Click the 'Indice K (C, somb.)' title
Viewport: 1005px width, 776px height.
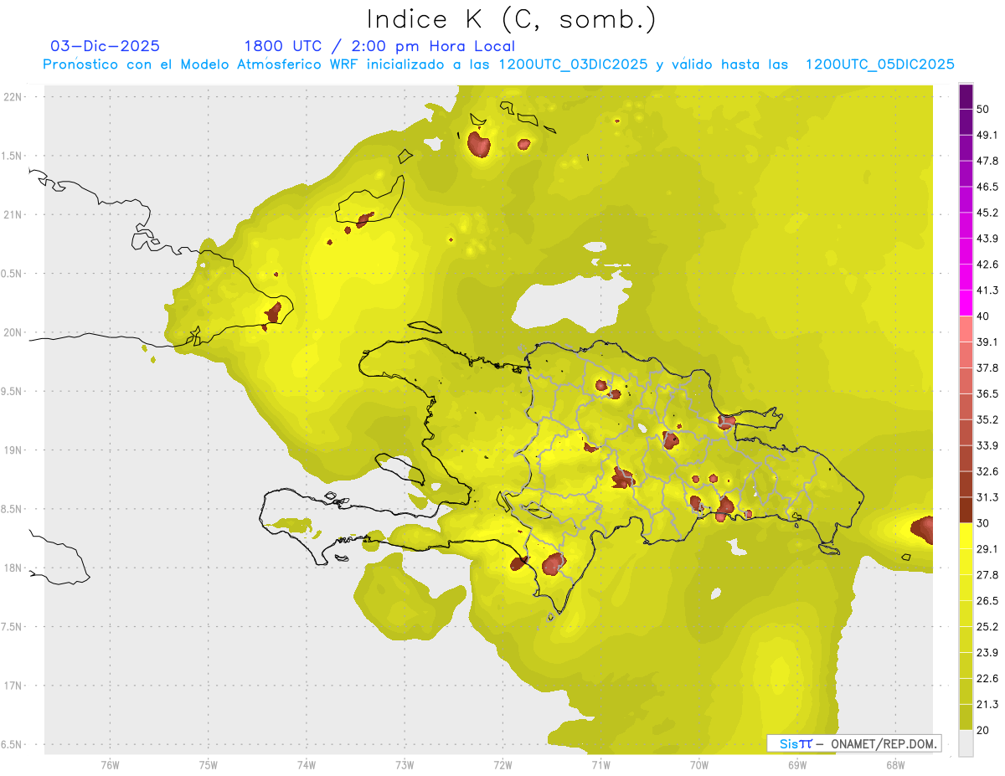click(x=511, y=18)
